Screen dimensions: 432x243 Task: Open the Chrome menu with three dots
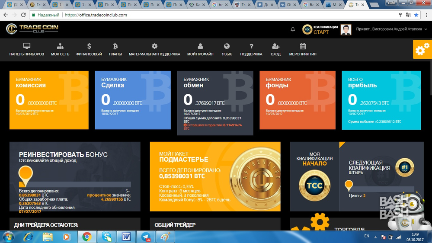[x=426, y=15]
